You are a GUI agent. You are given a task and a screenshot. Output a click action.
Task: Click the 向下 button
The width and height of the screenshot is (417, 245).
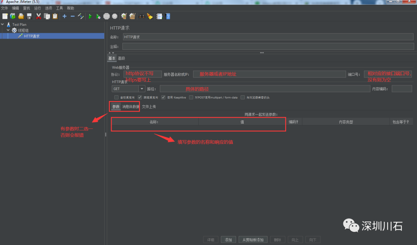(313, 240)
